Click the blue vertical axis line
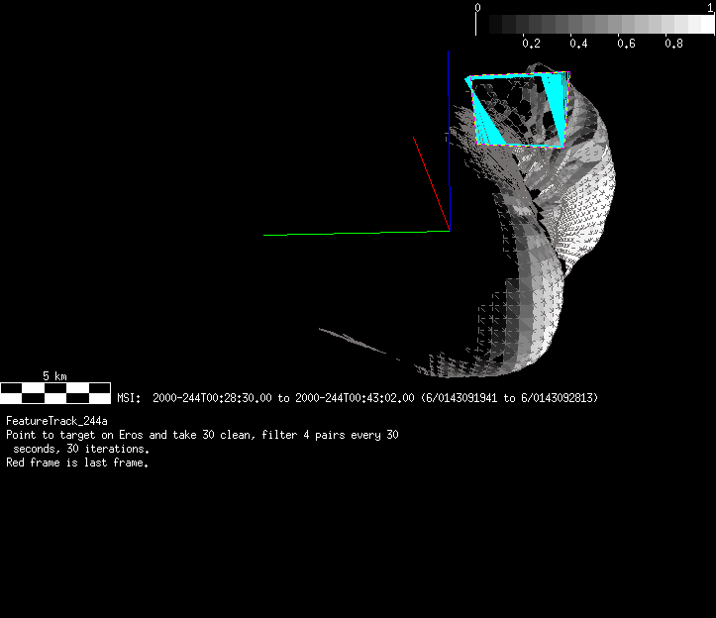 pos(449,141)
